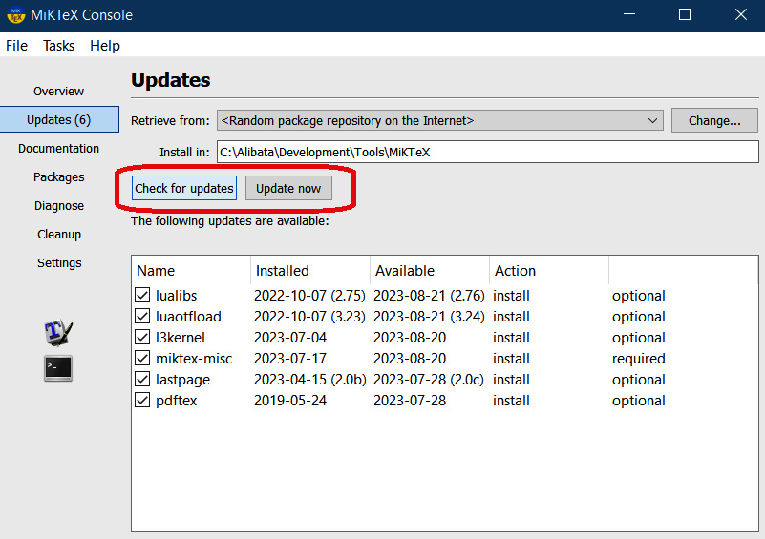Click available version 2023-08-21 (2.76)
This screenshot has height=539, width=765.
(429, 296)
